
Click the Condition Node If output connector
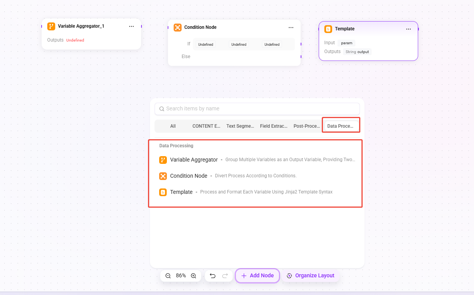(301, 44)
